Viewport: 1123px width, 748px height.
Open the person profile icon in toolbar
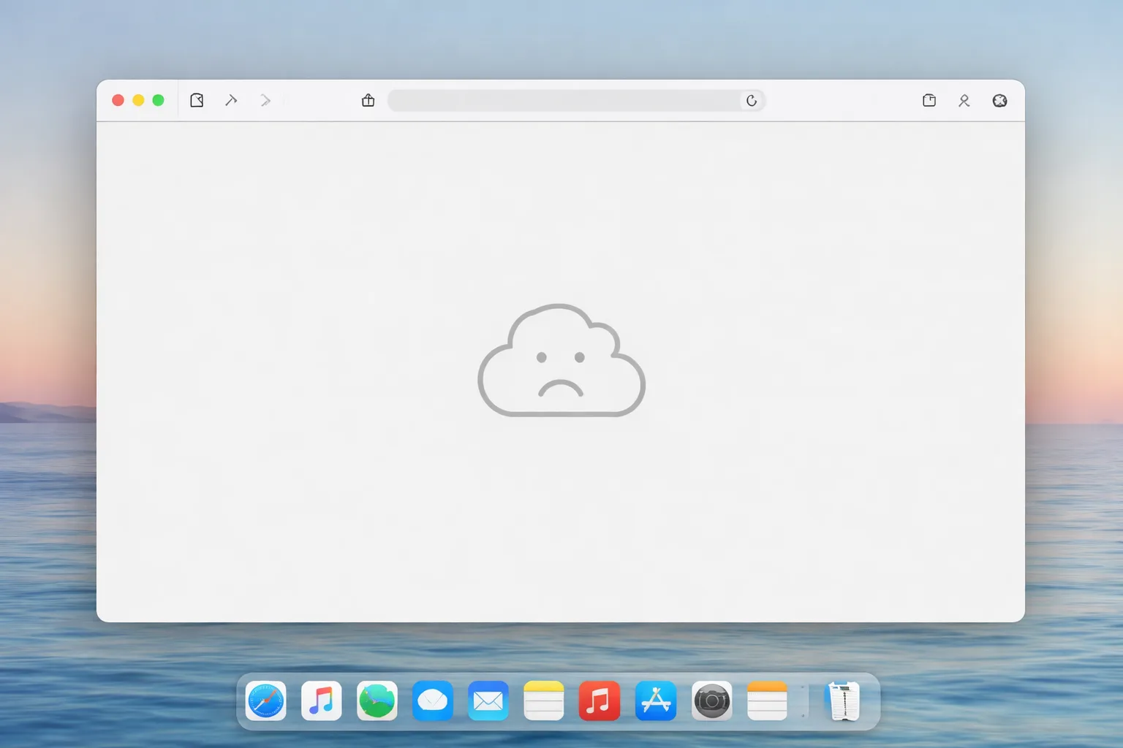click(964, 101)
